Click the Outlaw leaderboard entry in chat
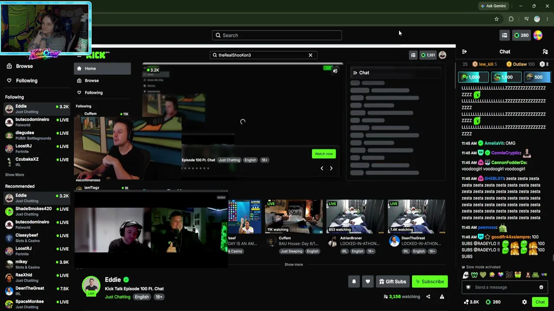This screenshot has height=311, width=554. coord(520,64)
